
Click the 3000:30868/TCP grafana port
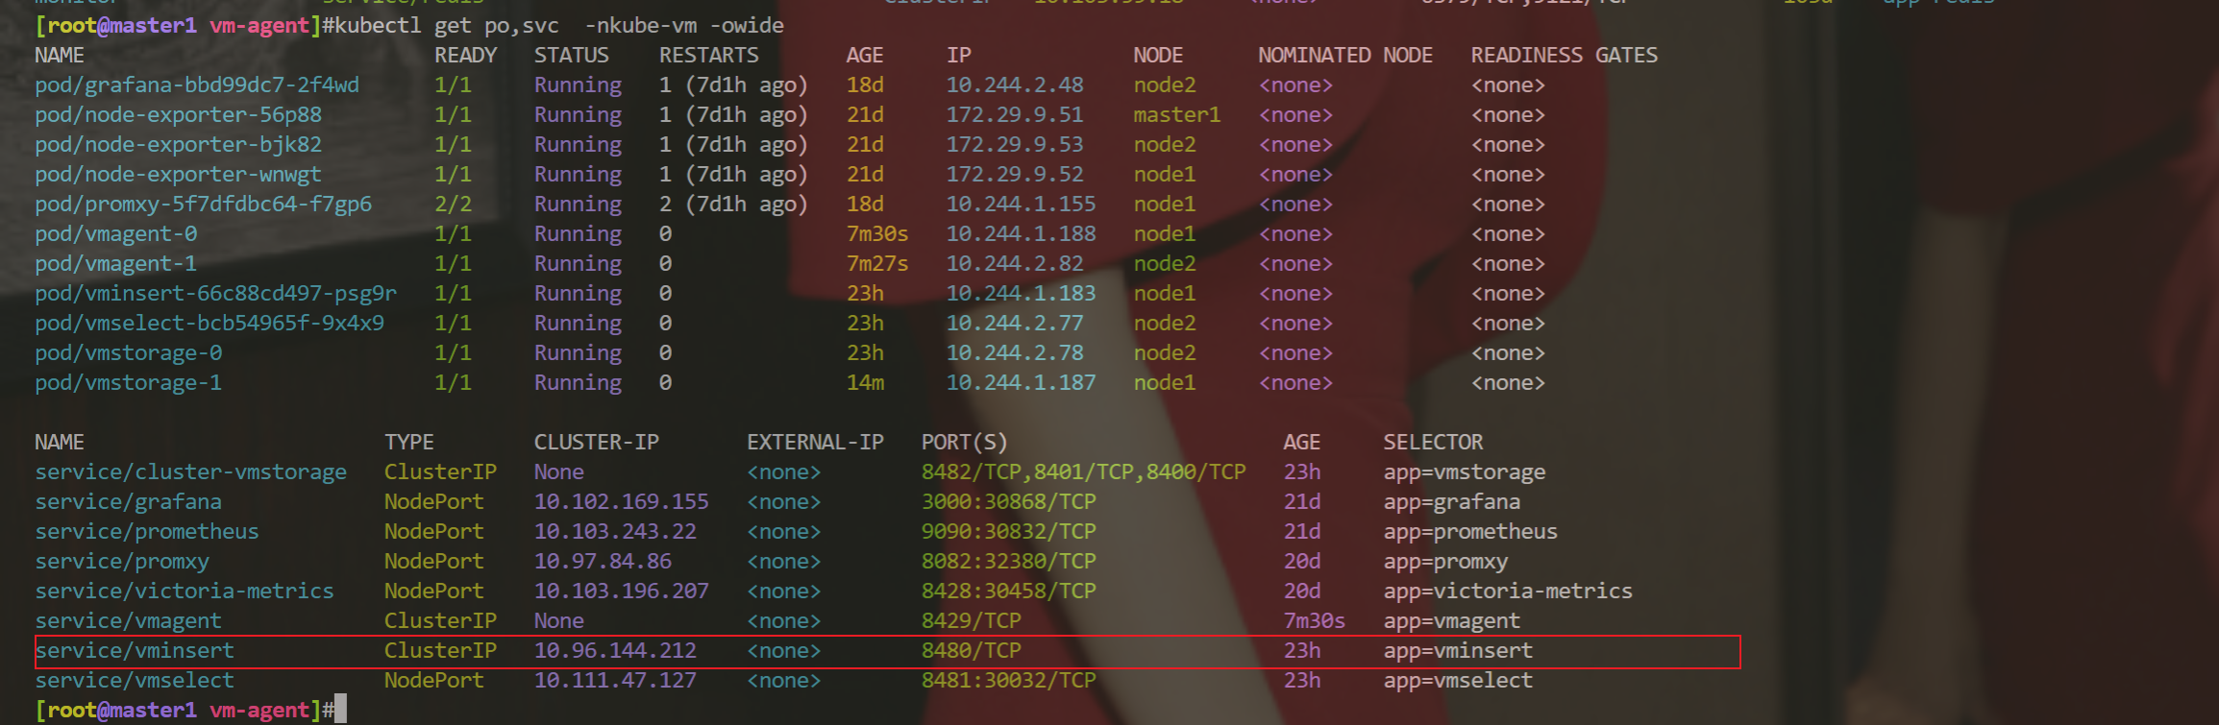coord(1009,502)
